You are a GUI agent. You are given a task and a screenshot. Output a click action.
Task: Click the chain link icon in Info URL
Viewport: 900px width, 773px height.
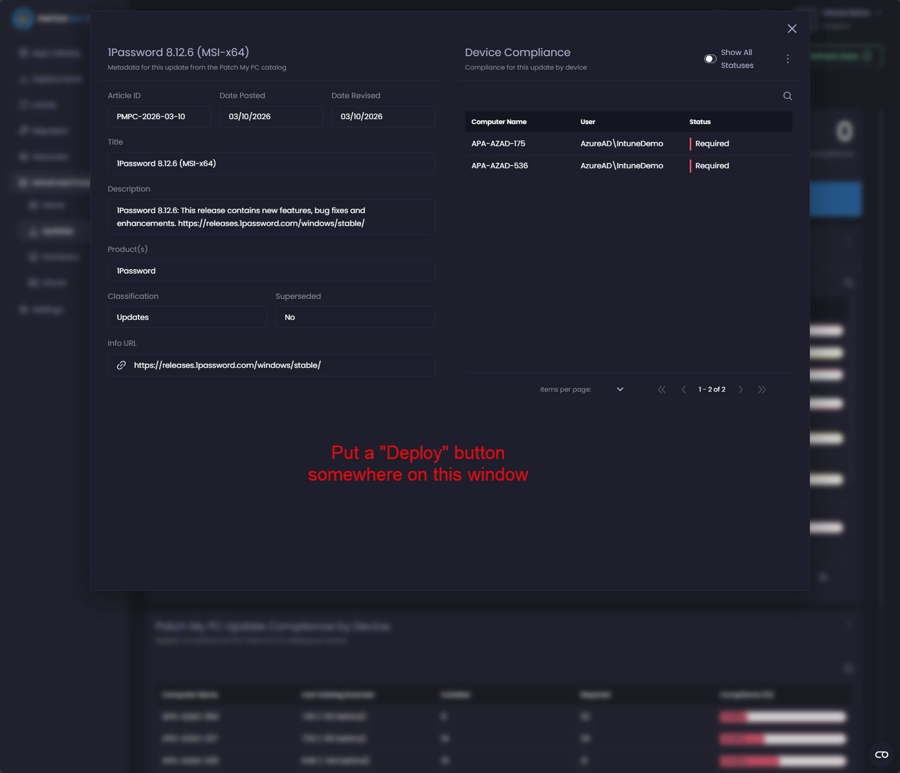(x=121, y=365)
